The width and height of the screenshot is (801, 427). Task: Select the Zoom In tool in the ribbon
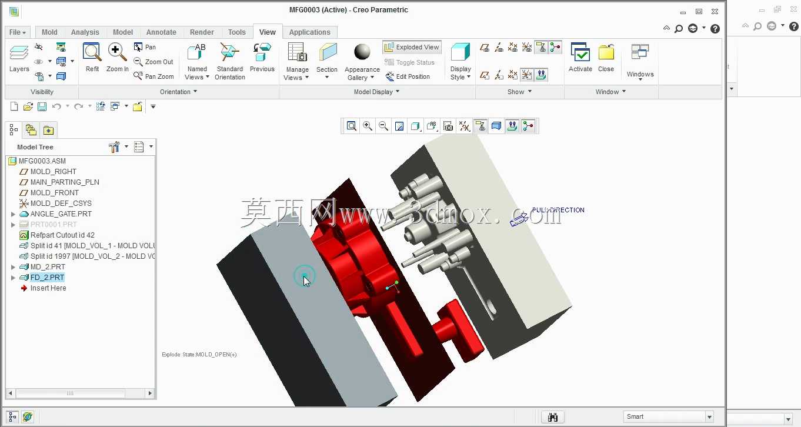point(118,58)
